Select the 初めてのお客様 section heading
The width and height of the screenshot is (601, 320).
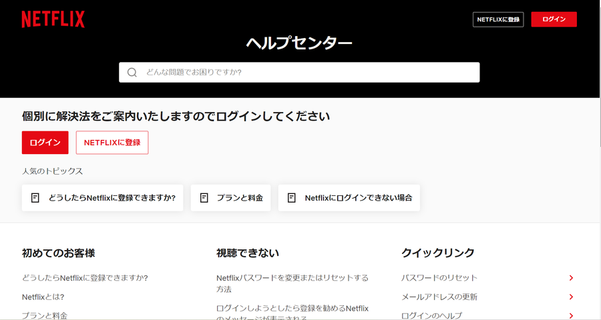coord(58,253)
